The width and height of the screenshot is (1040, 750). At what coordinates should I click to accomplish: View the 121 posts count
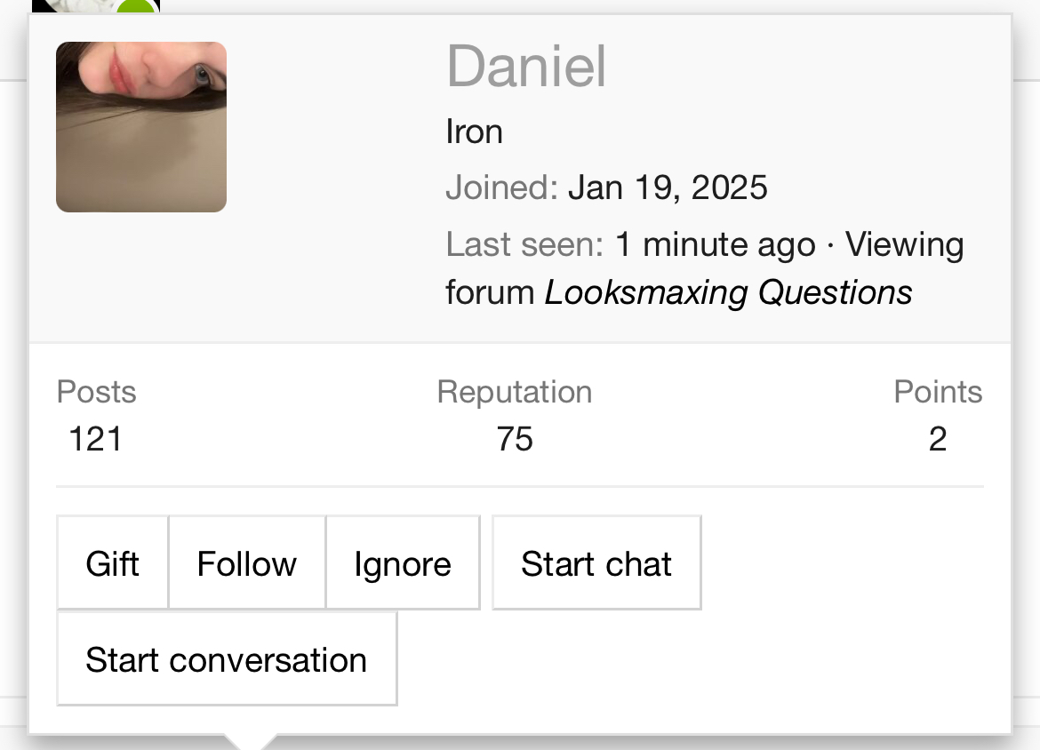[95, 439]
